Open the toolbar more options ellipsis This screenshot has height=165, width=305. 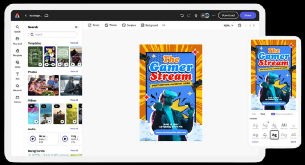(x=163, y=25)
